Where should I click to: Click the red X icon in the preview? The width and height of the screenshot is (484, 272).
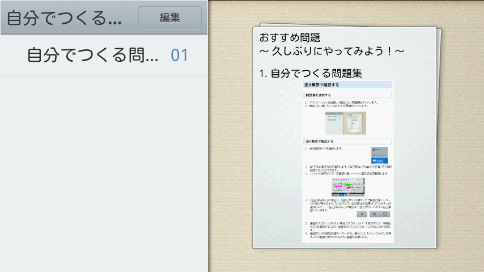pyautogui.click(x=375, y=214)
